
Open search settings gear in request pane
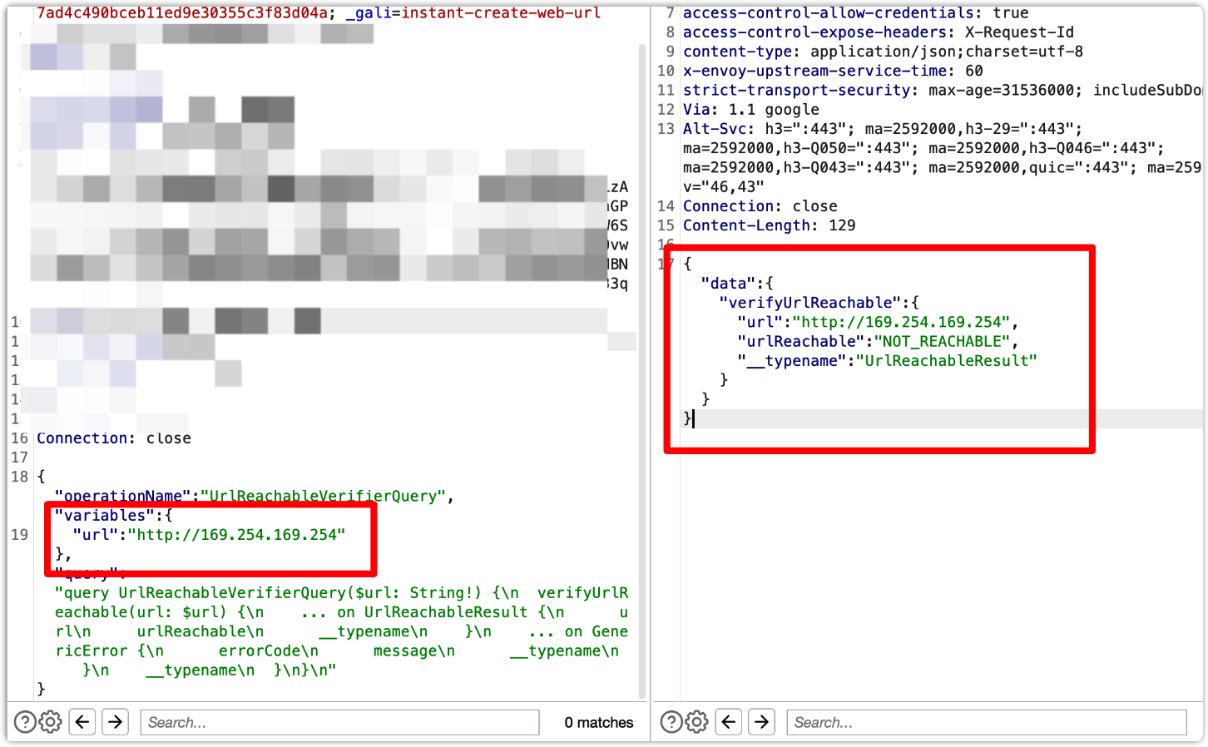coord(51,722)
